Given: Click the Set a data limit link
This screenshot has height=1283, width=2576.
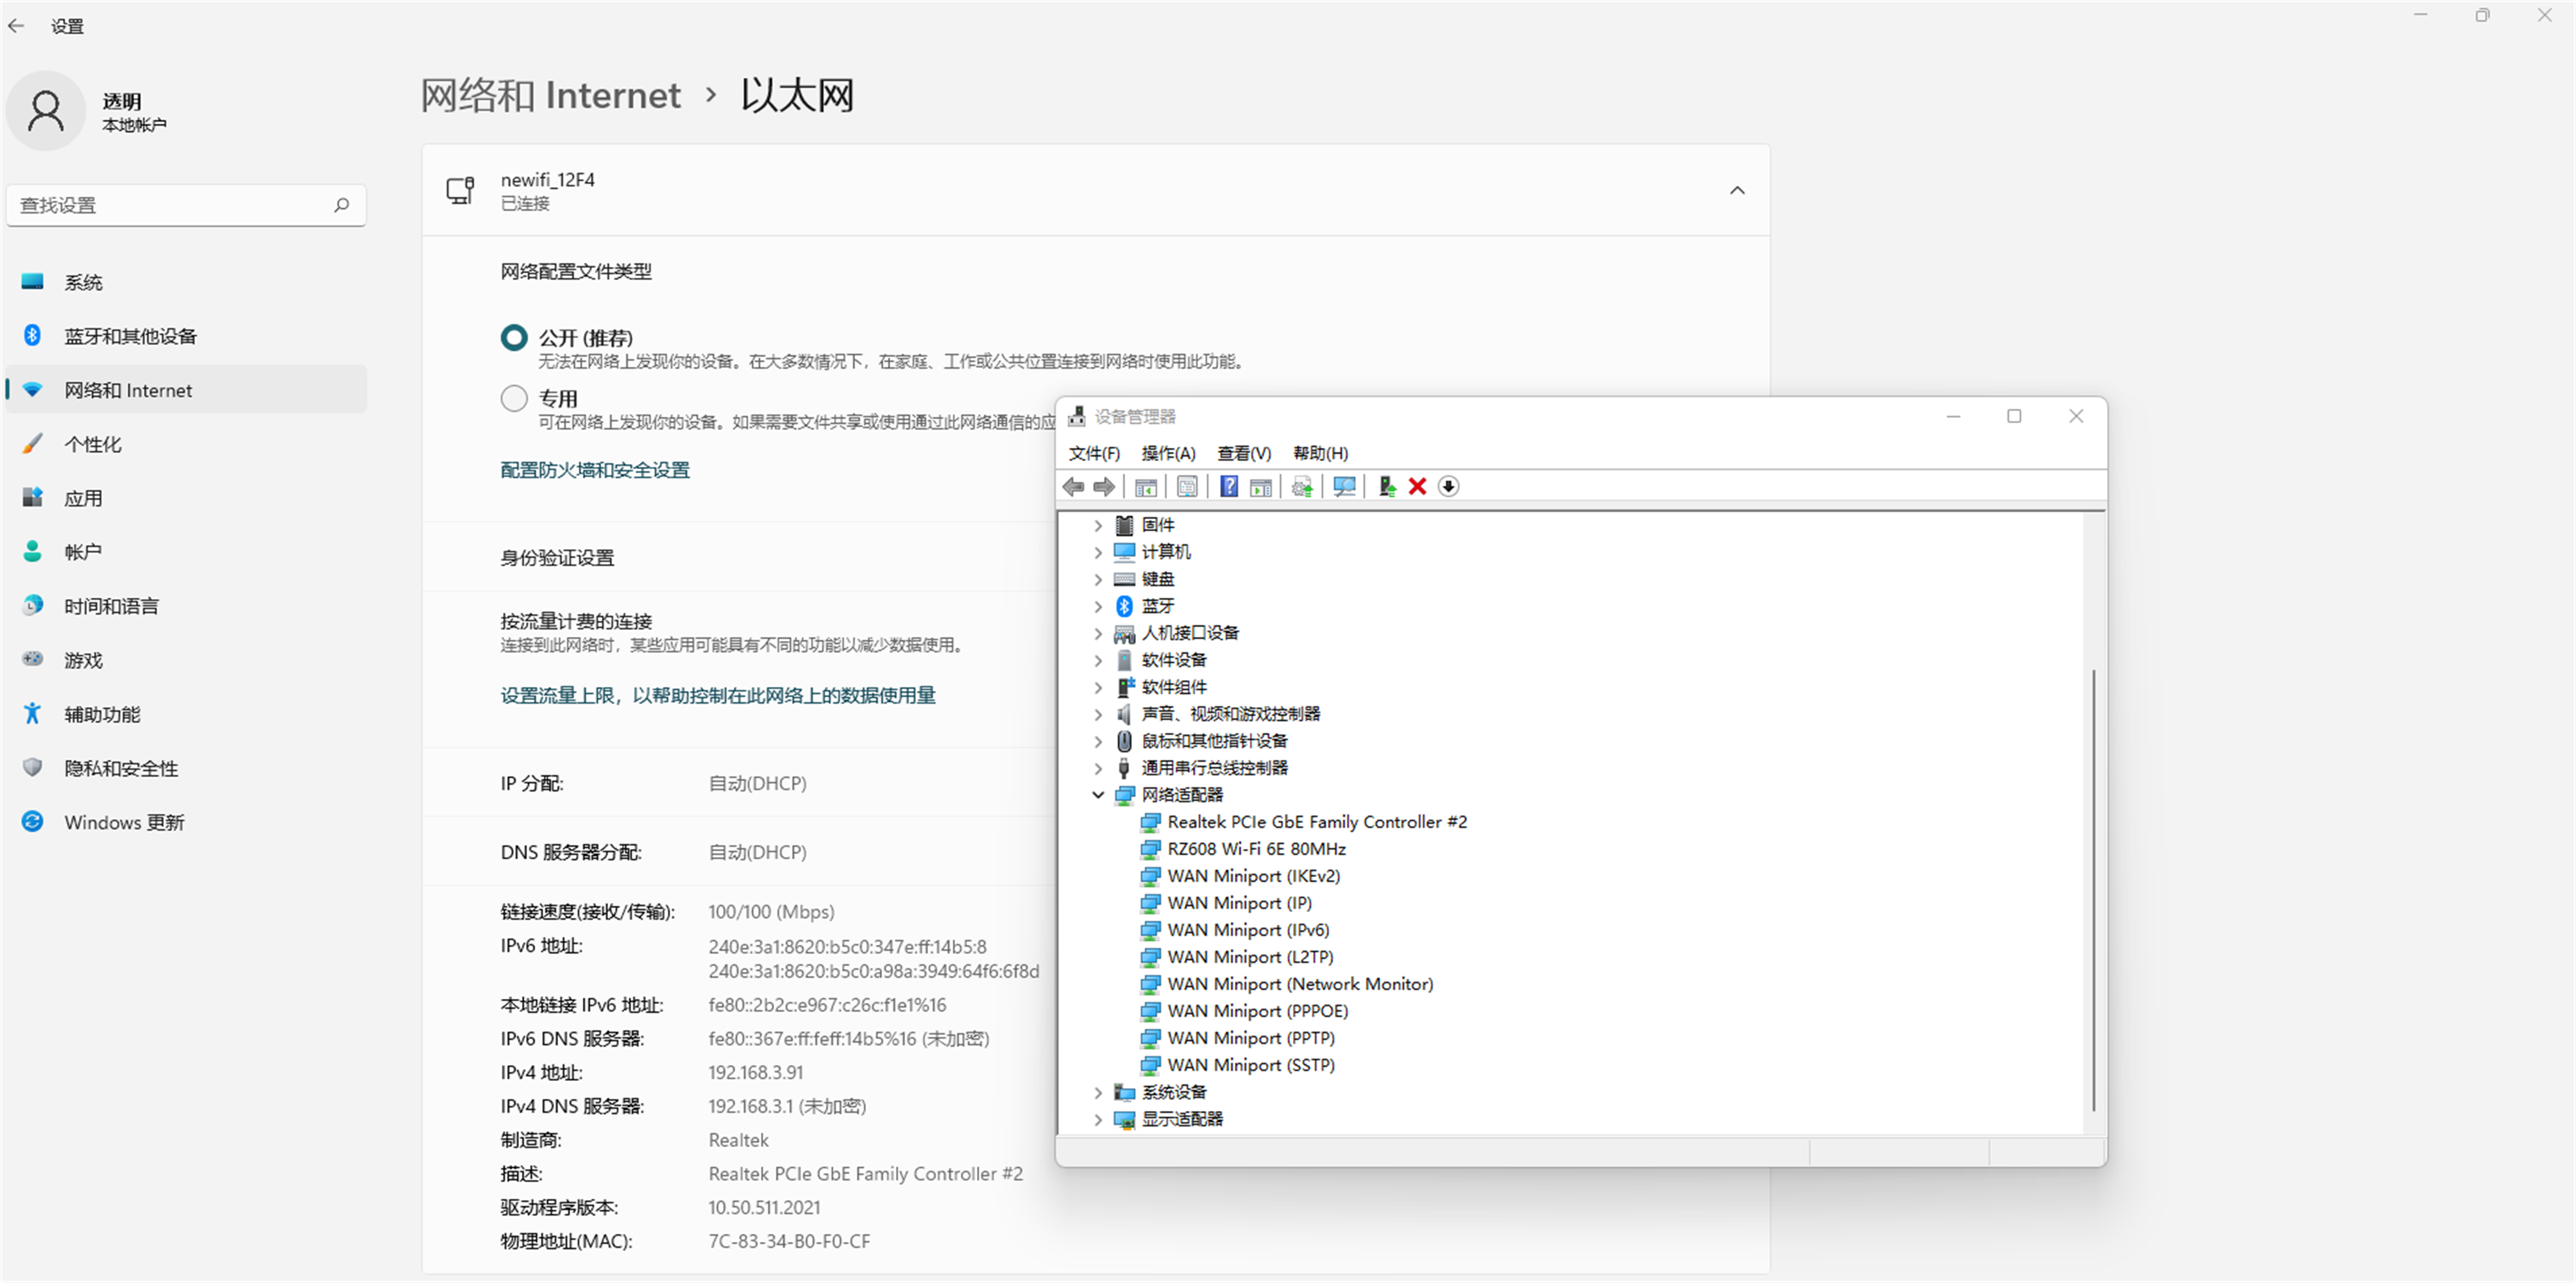Looking at the screenshot, I should click(x=718, y=695).
